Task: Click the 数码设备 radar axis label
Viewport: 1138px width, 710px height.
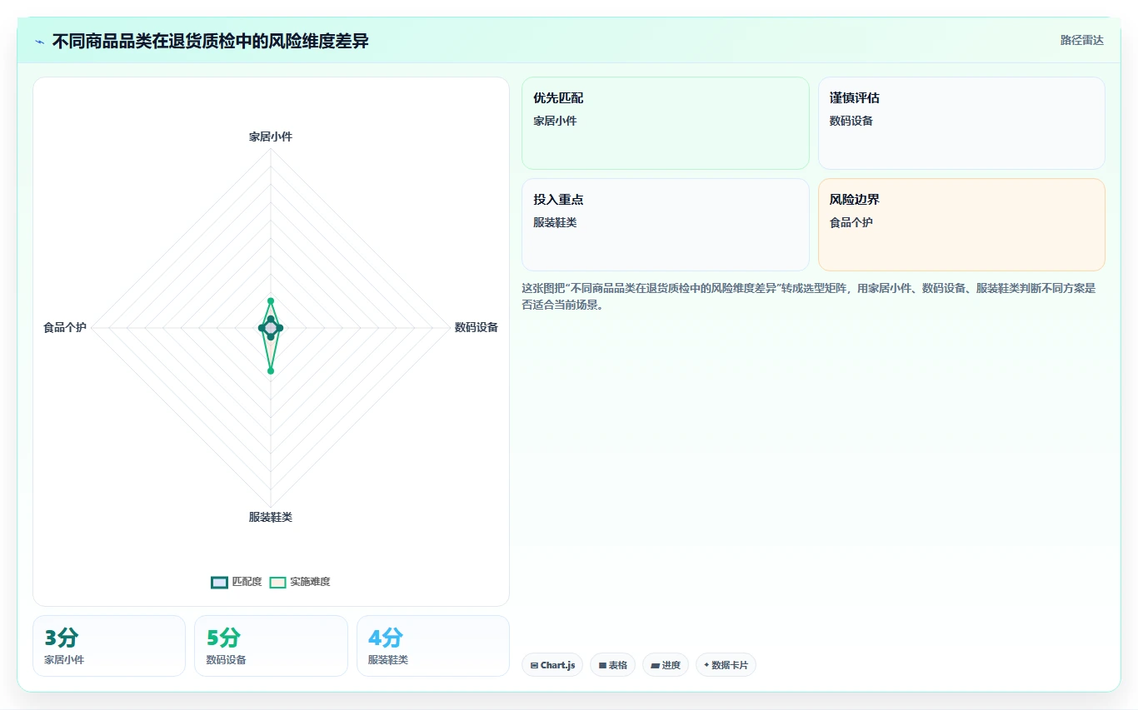Action: point(477,327)
